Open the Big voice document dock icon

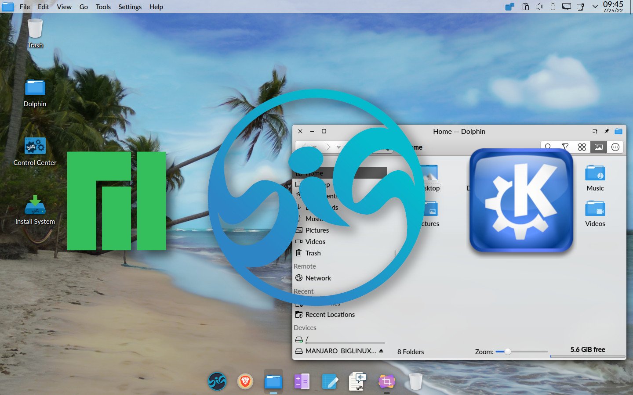[358, 381]
